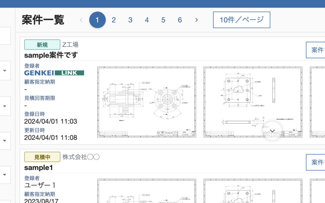325x203 pixels.
Task: Click the 案件一覧 page heading
Action: pos(43,20)
